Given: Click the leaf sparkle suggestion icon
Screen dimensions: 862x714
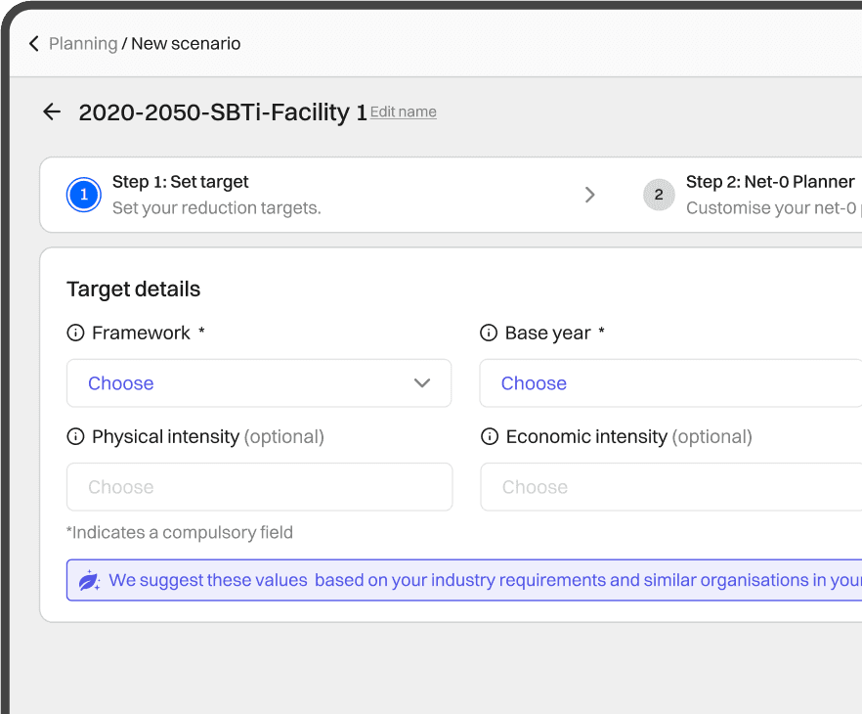Looking at the screenshot, I should pyautogui.click(x=89, y=581).
